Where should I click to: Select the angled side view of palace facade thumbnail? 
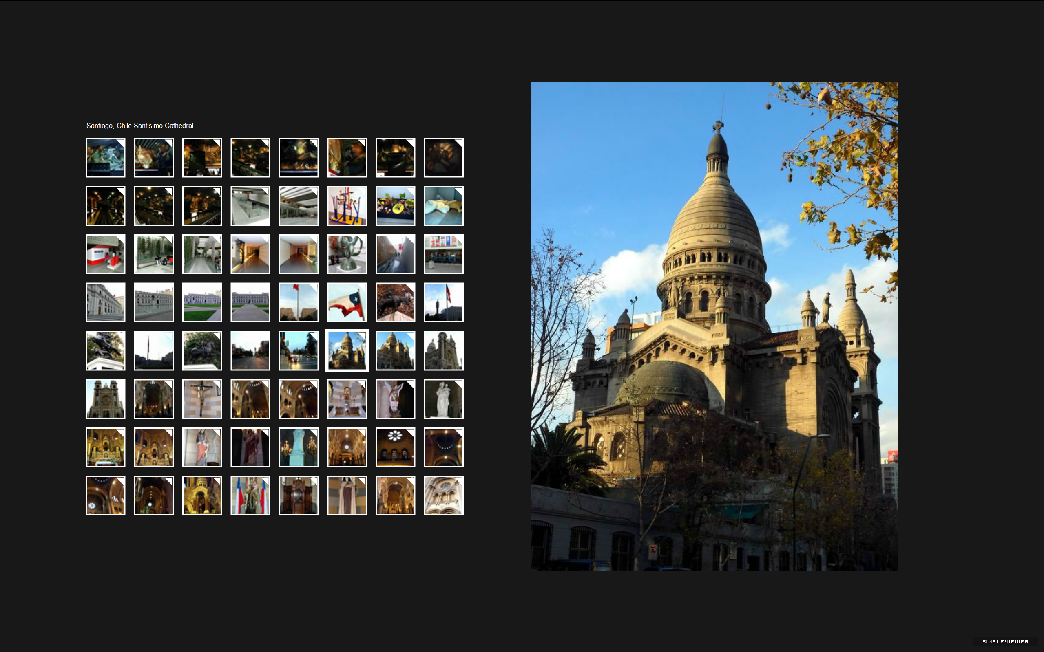(105, 302)
